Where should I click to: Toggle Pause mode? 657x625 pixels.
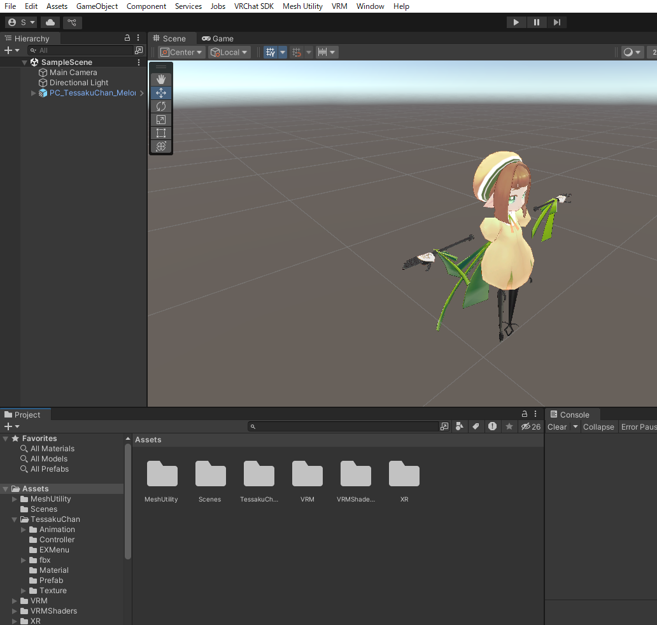pyautogui.click(x=537, y=22)
